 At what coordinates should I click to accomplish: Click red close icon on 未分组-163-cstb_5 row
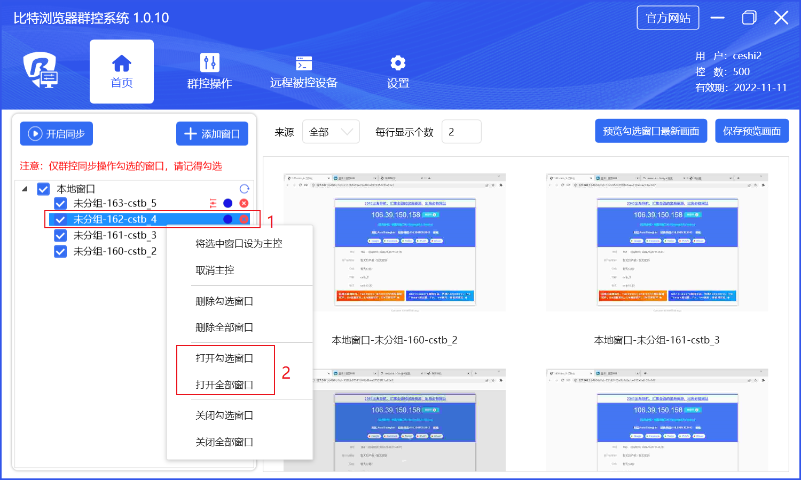[244, 203]
